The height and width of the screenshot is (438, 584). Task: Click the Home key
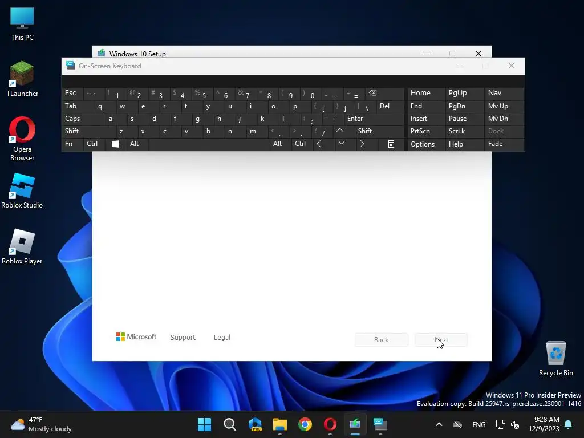426,93
